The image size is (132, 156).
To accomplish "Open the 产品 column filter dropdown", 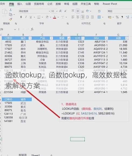I will tap(51, 38).
